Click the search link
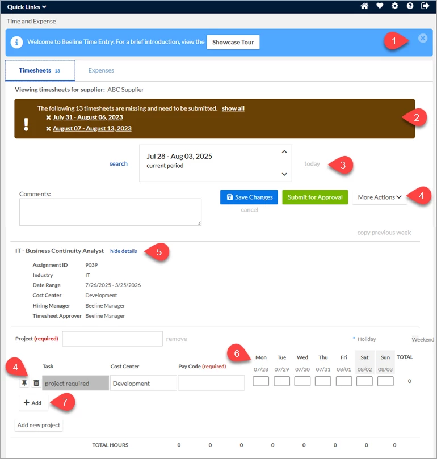This screenshot has height=459, width=437. [x=118, y=163]
